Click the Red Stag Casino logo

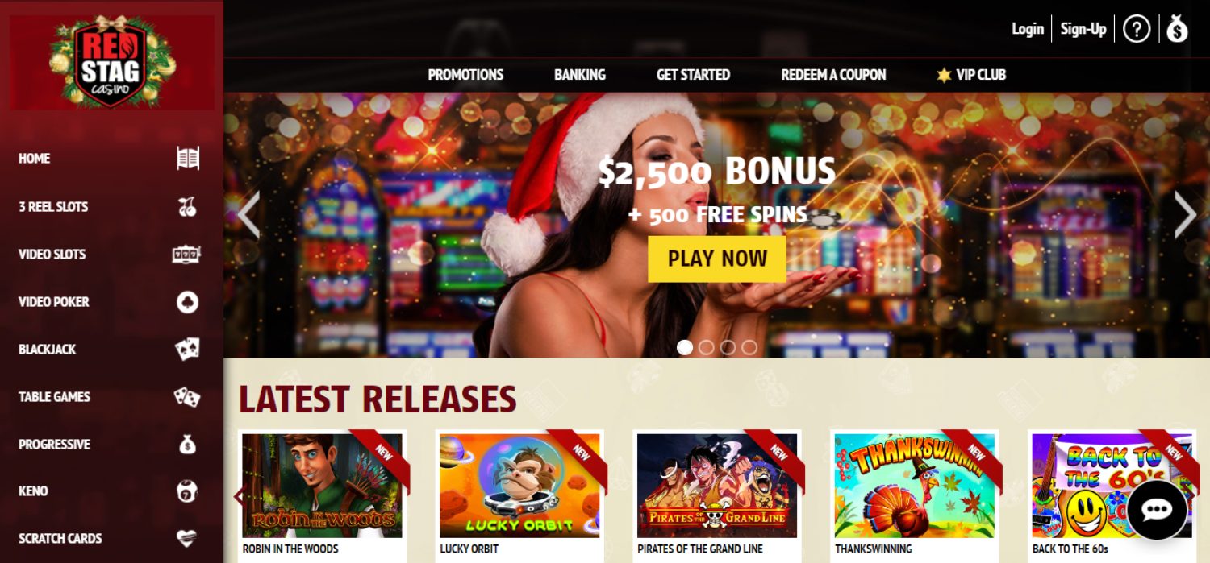coord(112,63)
